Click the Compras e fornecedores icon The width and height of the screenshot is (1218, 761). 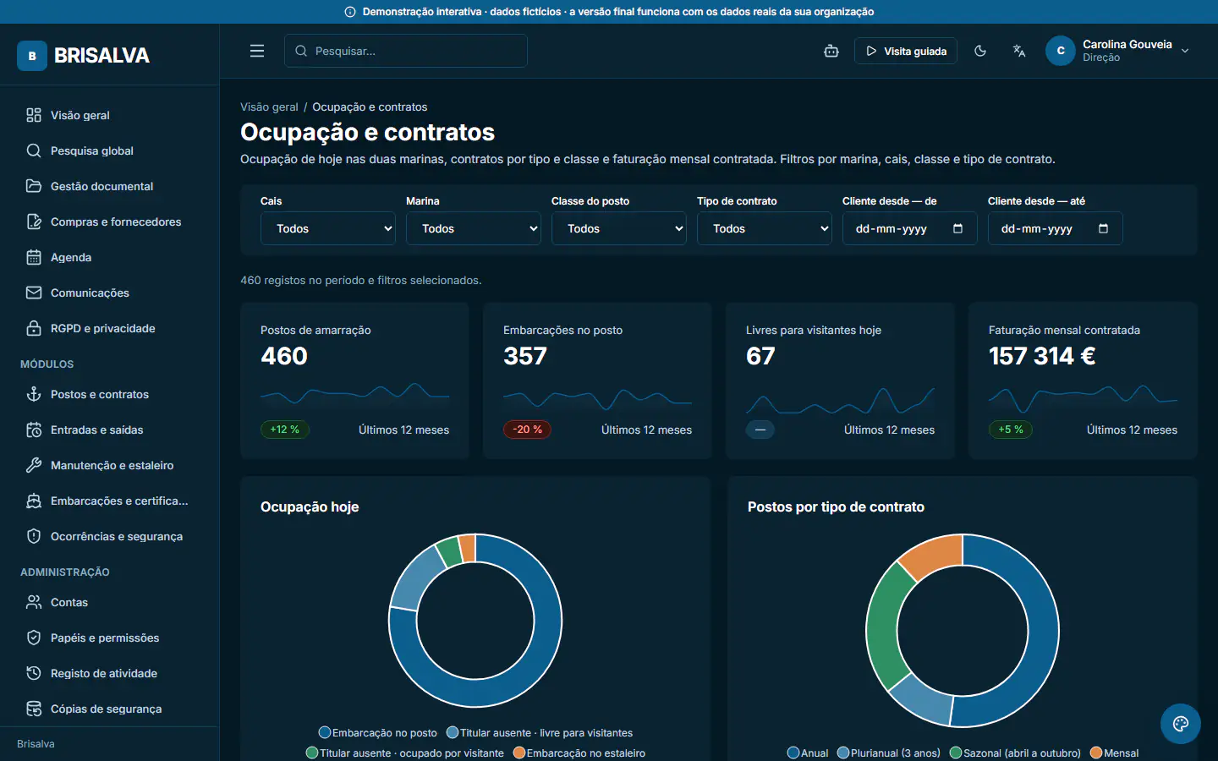point(34,222)
